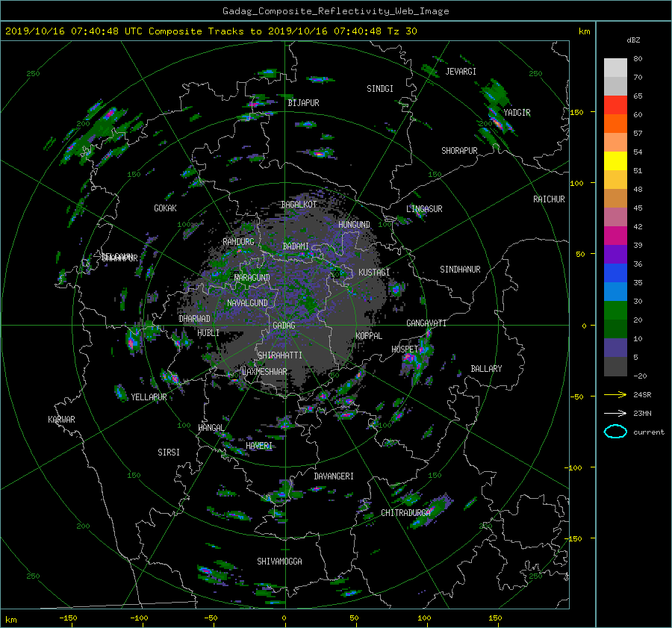Click the Gadag_Composite_Reflectivity_Web_Image title
Screen dimensions: 672x628
[335, 11]
